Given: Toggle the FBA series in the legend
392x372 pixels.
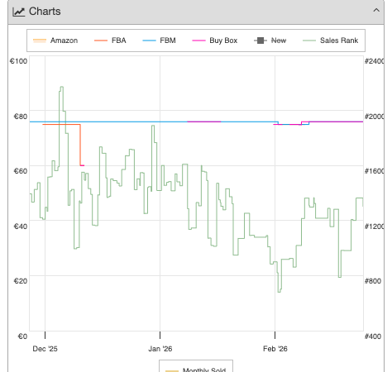Looking at the screenshot, I should point(110,41).
